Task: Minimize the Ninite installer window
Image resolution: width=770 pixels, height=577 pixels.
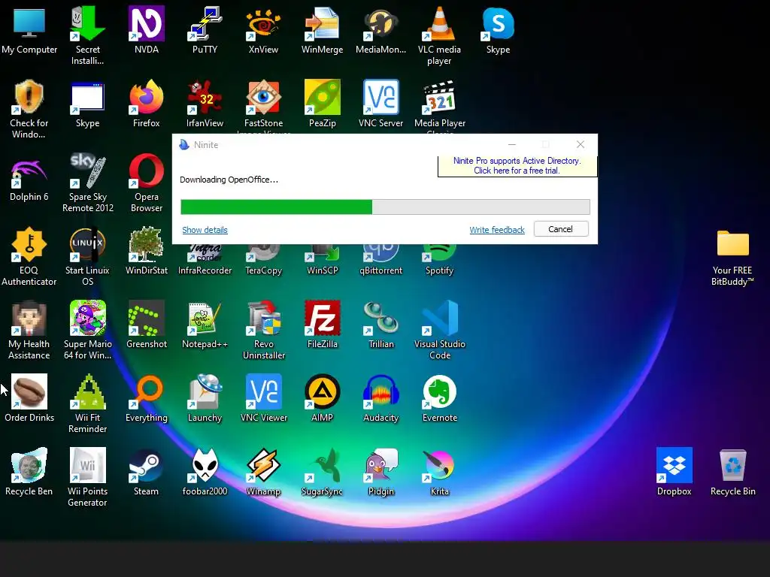Action: (511, 144)
